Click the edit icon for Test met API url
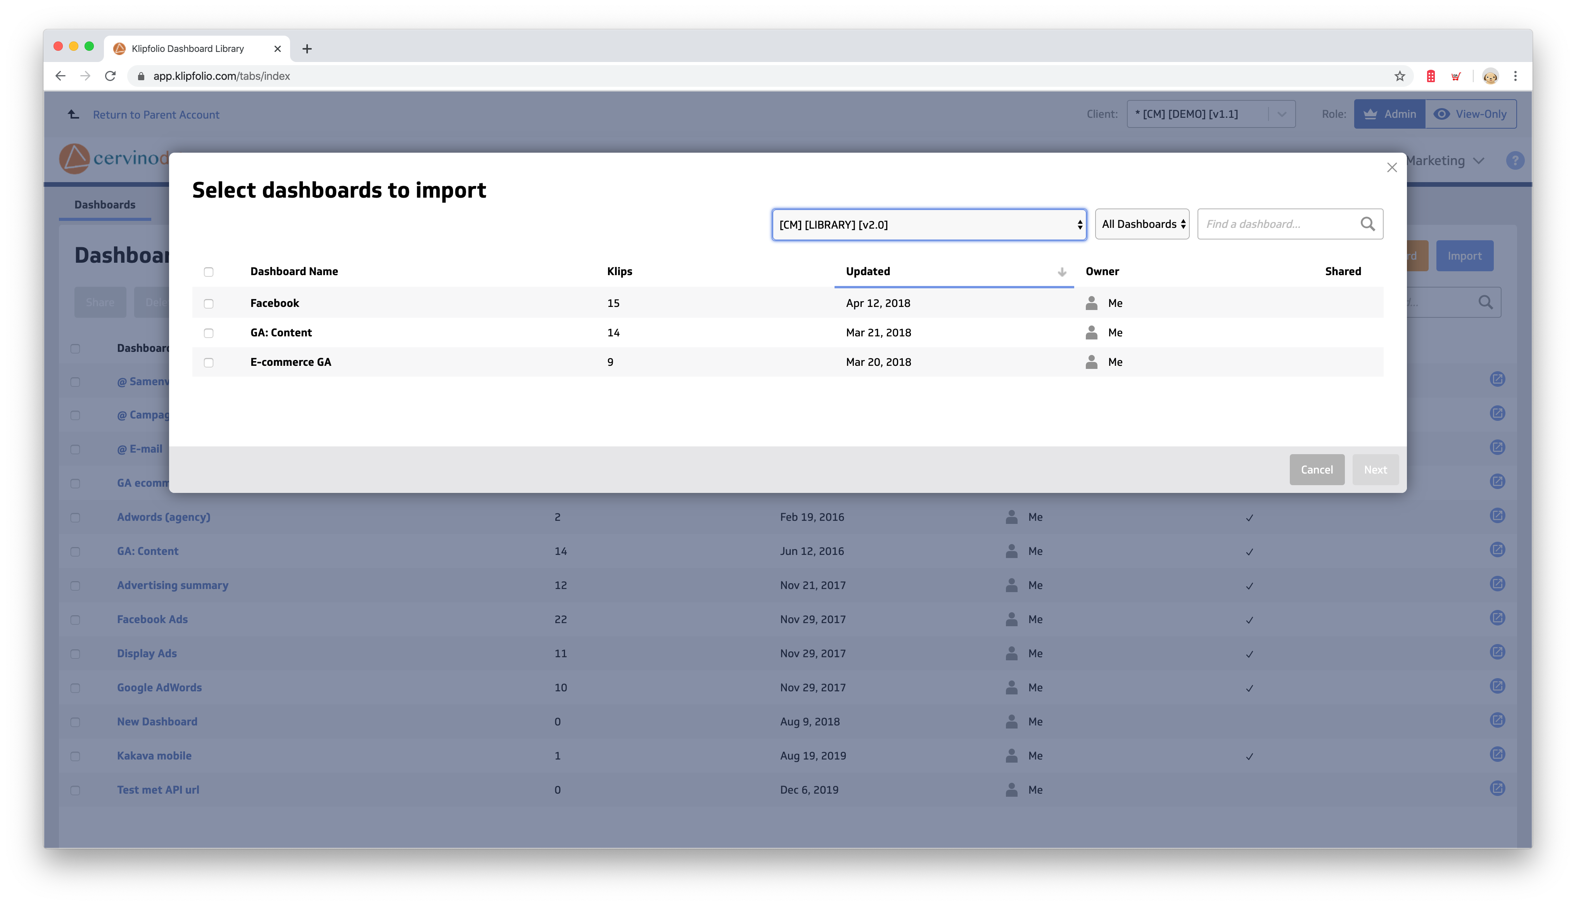 1497,789
